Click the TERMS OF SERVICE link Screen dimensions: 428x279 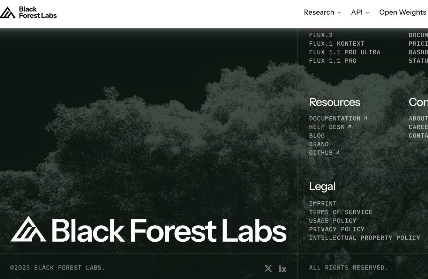[x=340, y=212]
